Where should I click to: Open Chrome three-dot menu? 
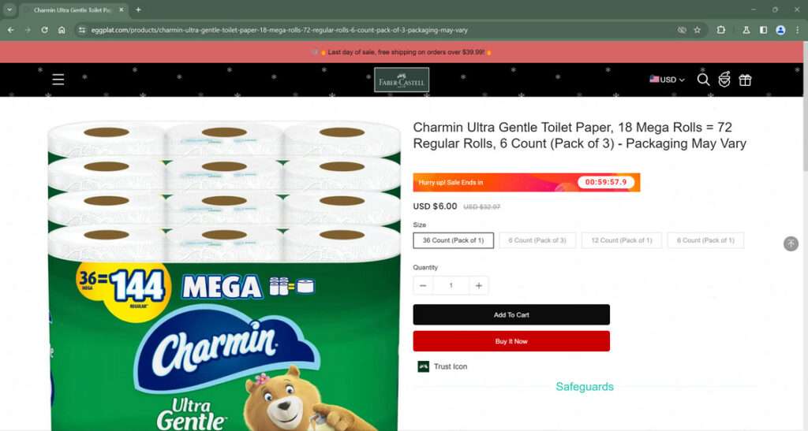tap(797, 30)
